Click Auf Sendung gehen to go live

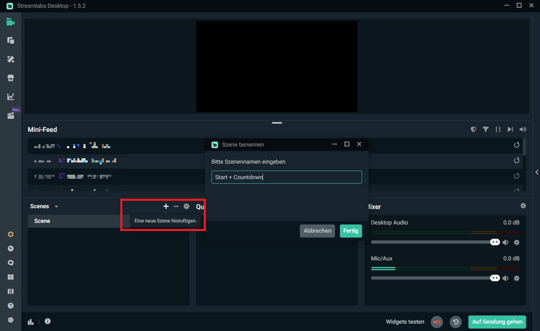(x=497, y=322)
